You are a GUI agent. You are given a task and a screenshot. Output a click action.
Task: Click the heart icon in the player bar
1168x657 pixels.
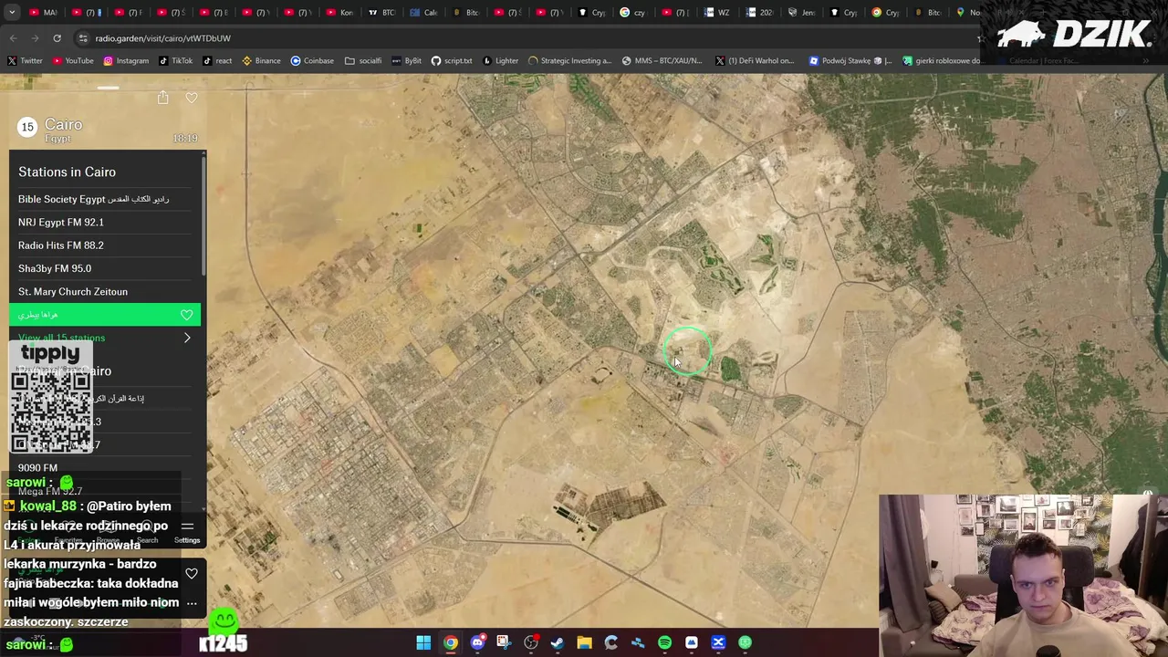(192, 574)
